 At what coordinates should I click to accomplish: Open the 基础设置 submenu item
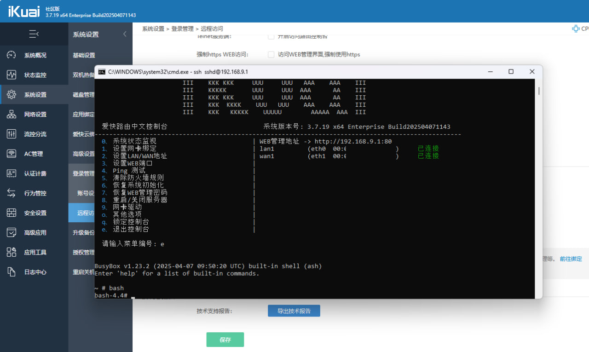coord(84,55)
